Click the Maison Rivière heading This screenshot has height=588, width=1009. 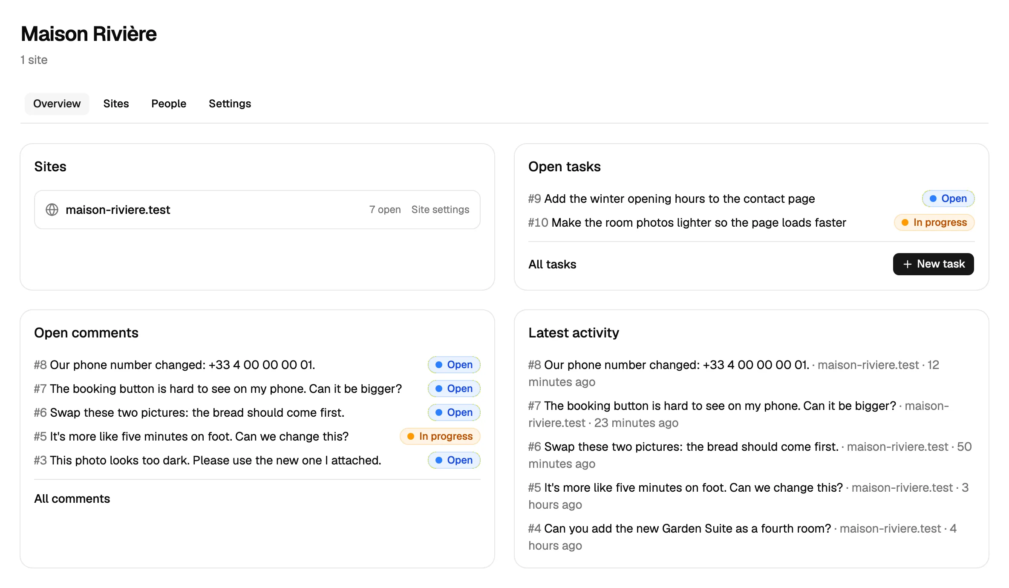pyautogui.click(x=89, y=34)
